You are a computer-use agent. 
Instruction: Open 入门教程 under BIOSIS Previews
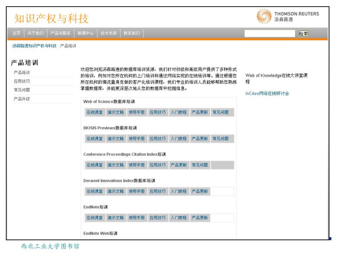pos(179,139)
